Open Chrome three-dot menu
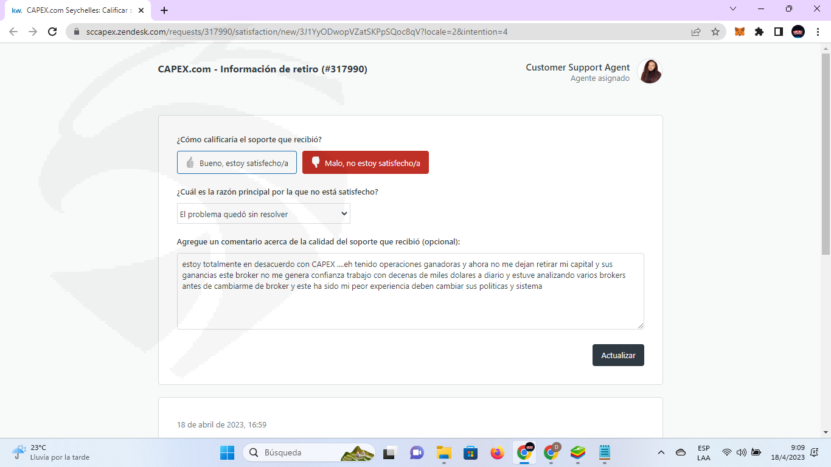 click(817, 32)
